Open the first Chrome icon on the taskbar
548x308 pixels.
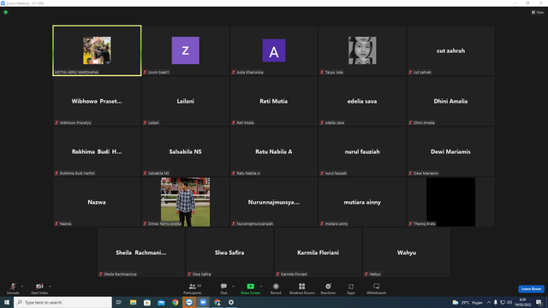(175, 302)
